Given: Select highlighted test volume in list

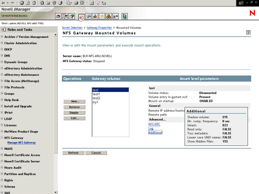Looking at the screenshot, I should 111,90.
